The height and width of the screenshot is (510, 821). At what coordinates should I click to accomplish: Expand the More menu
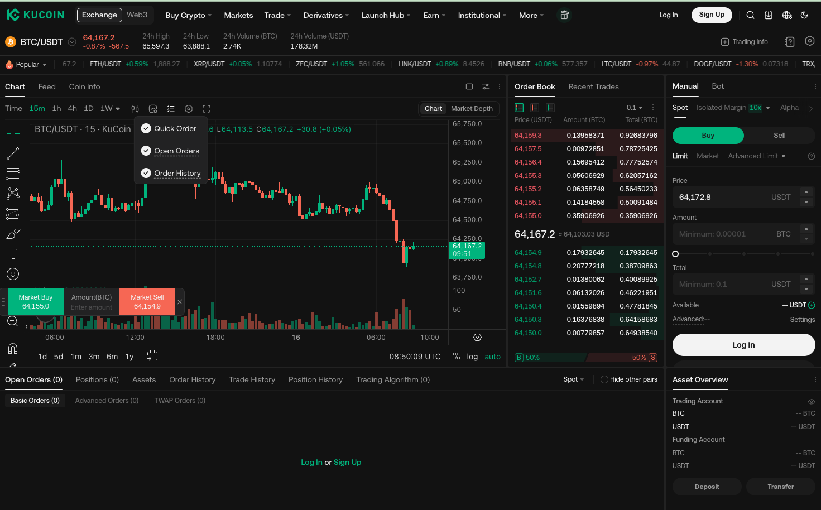point(531,15)
